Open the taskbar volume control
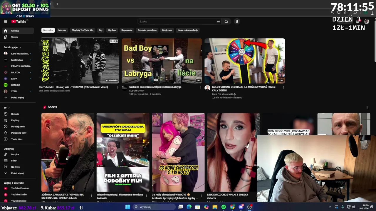This screenshot has width=376, height=211. coord(353,207)
